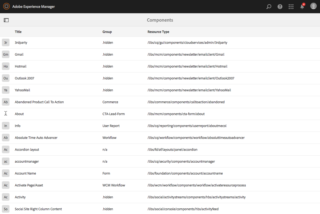This screenshot has width=320, height=214.
Task: Open the help question mark icon
Action: 280,6
